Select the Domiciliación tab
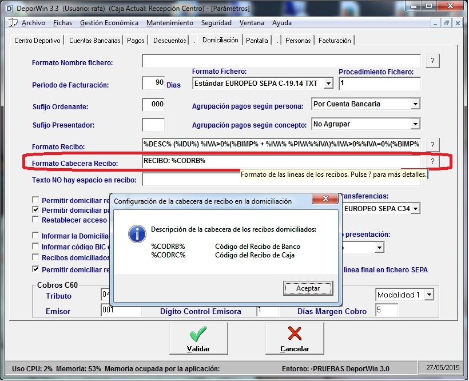Image resolution: width=469 pixels, height=381 pixels. coord(220,40)
